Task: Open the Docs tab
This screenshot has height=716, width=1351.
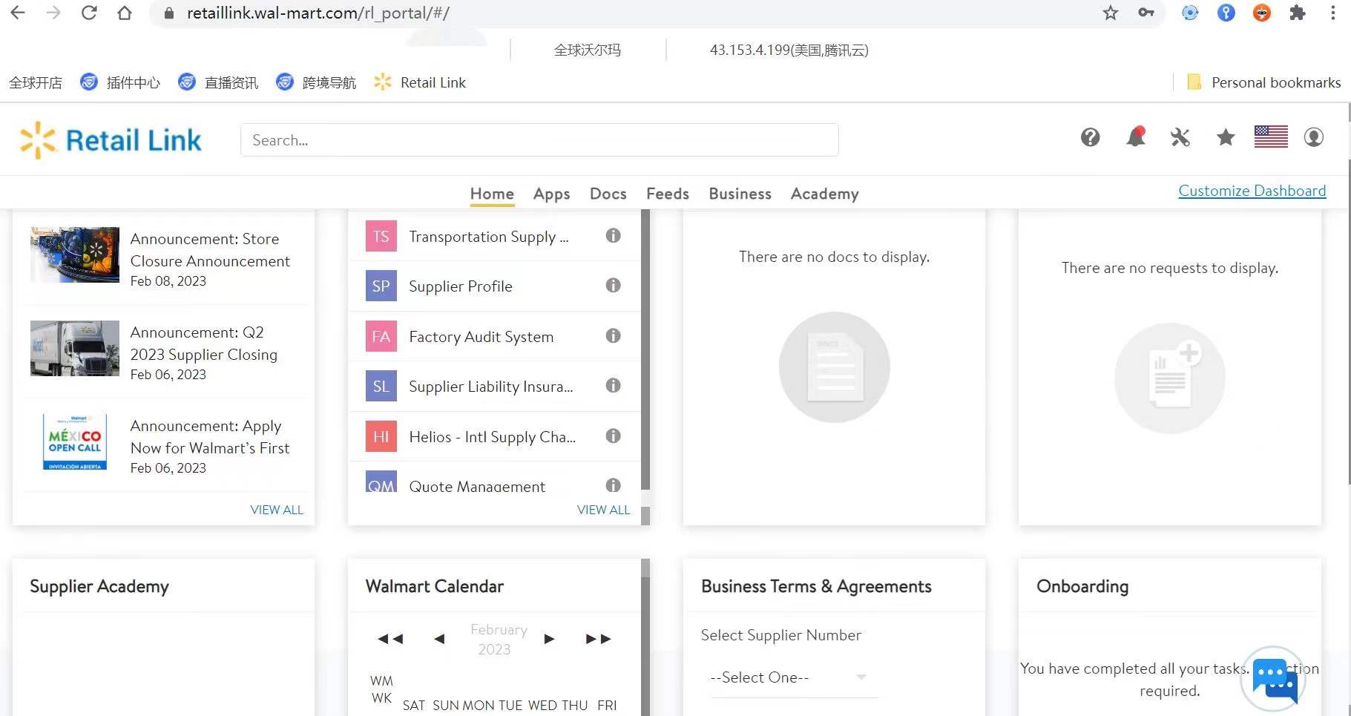Action: pyautogui.click(x=608, y=194)
